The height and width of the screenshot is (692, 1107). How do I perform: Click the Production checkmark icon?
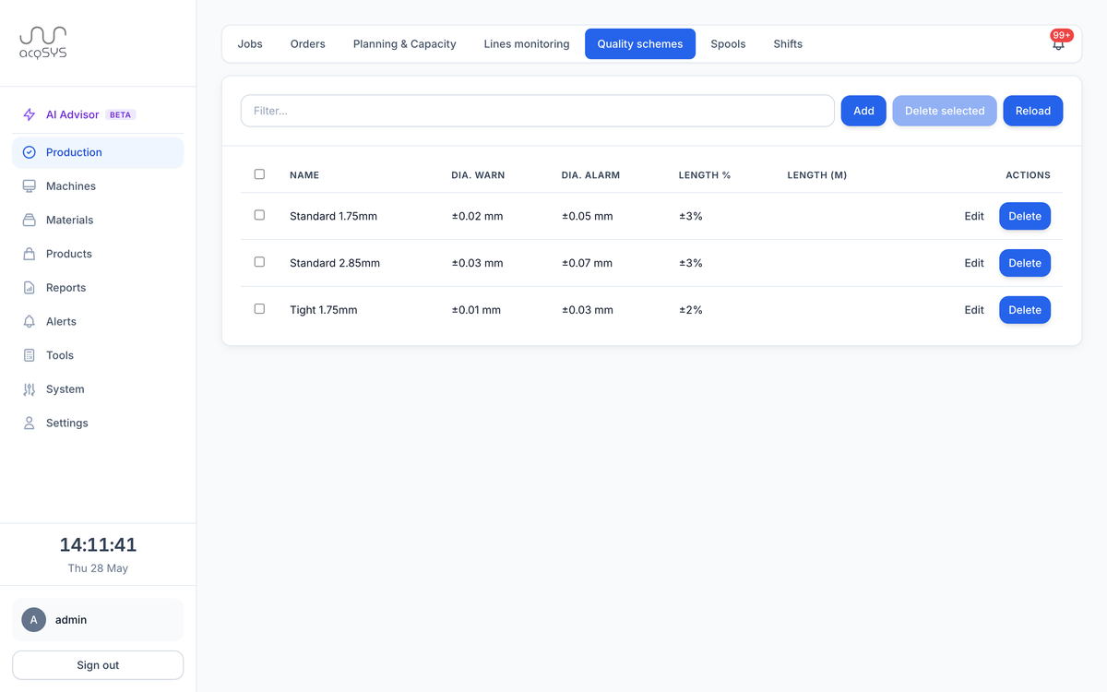[30, 152]
